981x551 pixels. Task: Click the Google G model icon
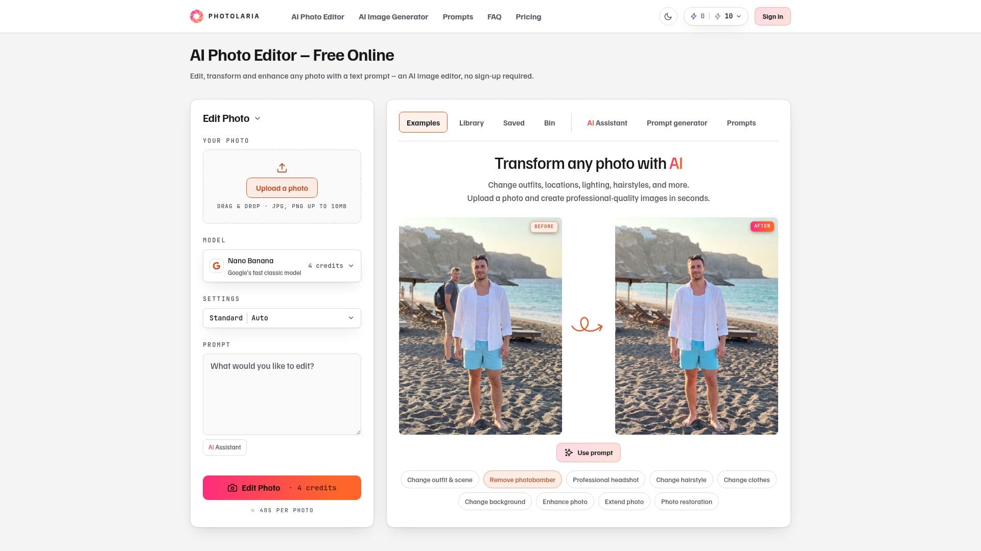click(217, 266)
